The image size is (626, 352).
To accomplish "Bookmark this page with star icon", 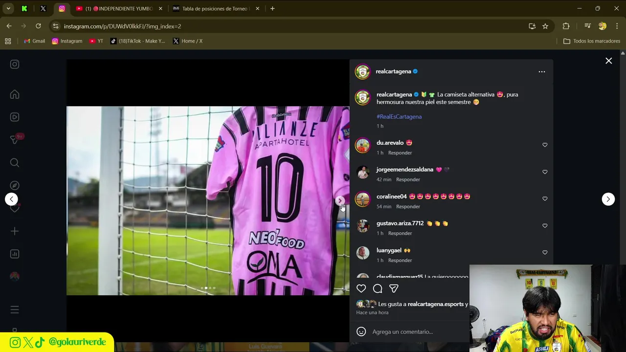I will pyautogui.click(x=545, y=26).
